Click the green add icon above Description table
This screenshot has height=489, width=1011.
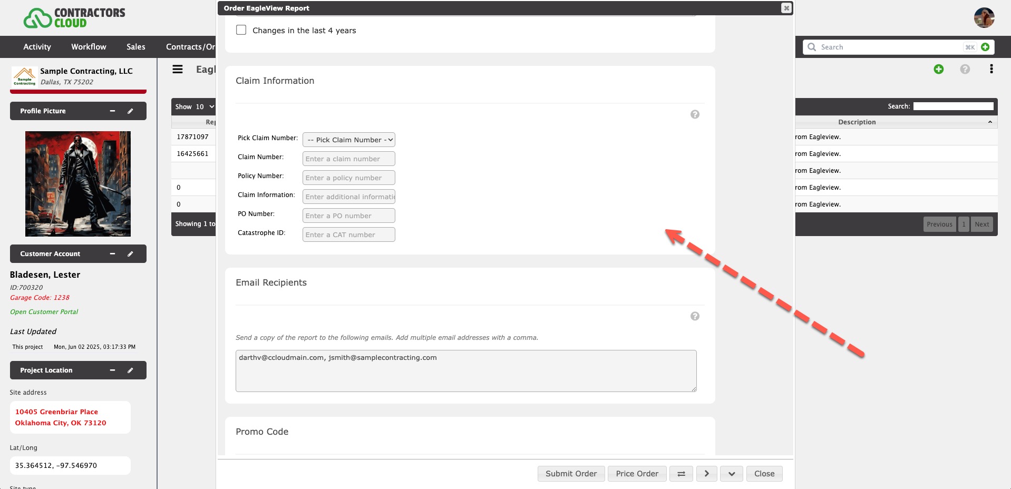pos(938,69)
